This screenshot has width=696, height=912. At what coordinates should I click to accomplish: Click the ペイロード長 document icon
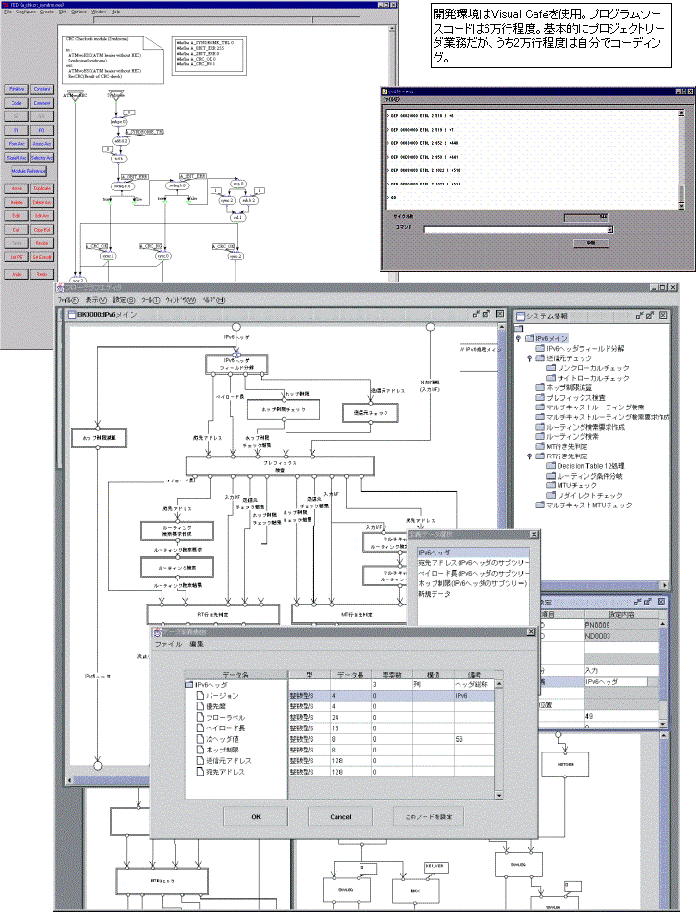click(200, 728)
